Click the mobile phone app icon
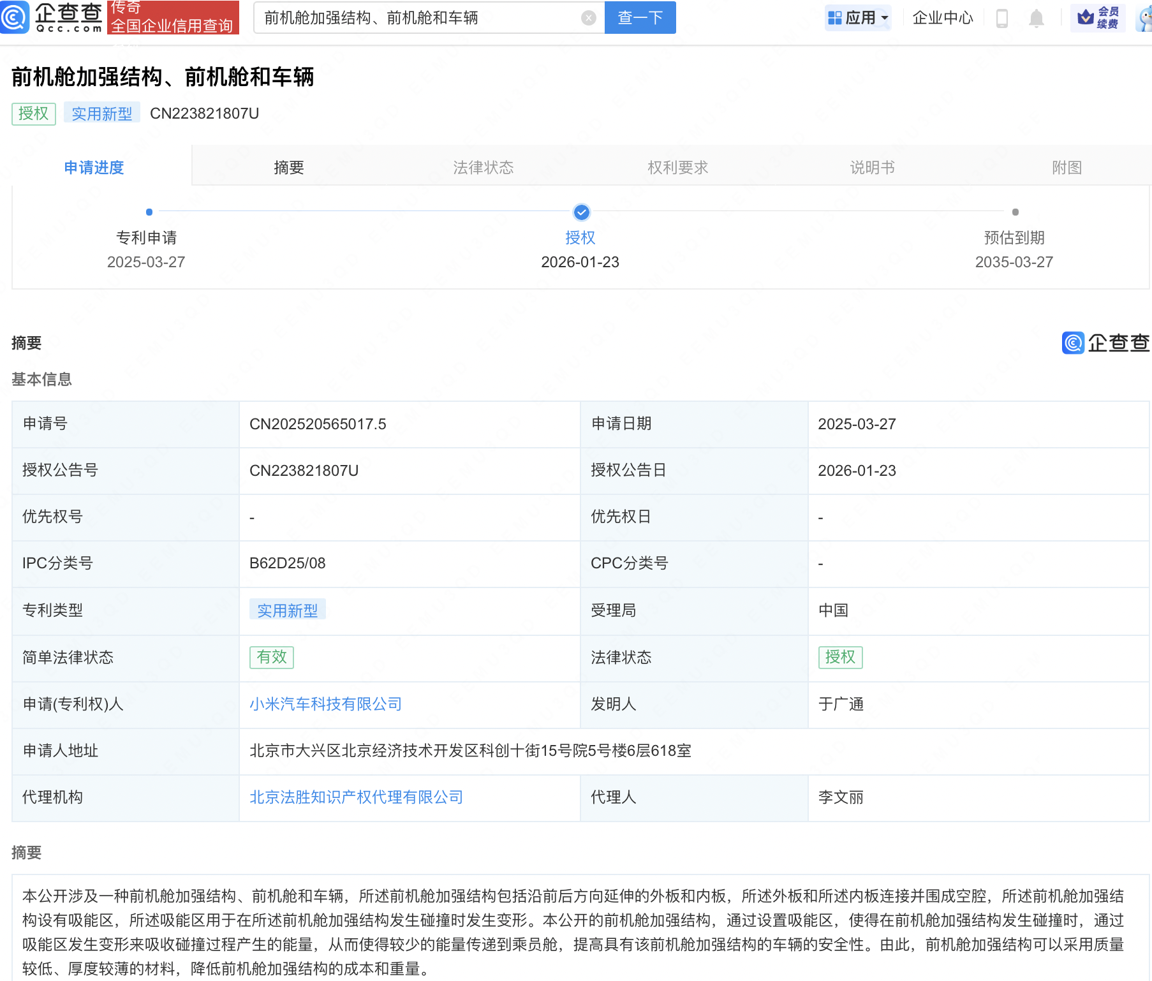 (x=1001, y=17)
